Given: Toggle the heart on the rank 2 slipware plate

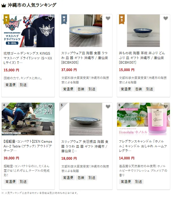Looking at the screenshot, I should click(108, 18).
